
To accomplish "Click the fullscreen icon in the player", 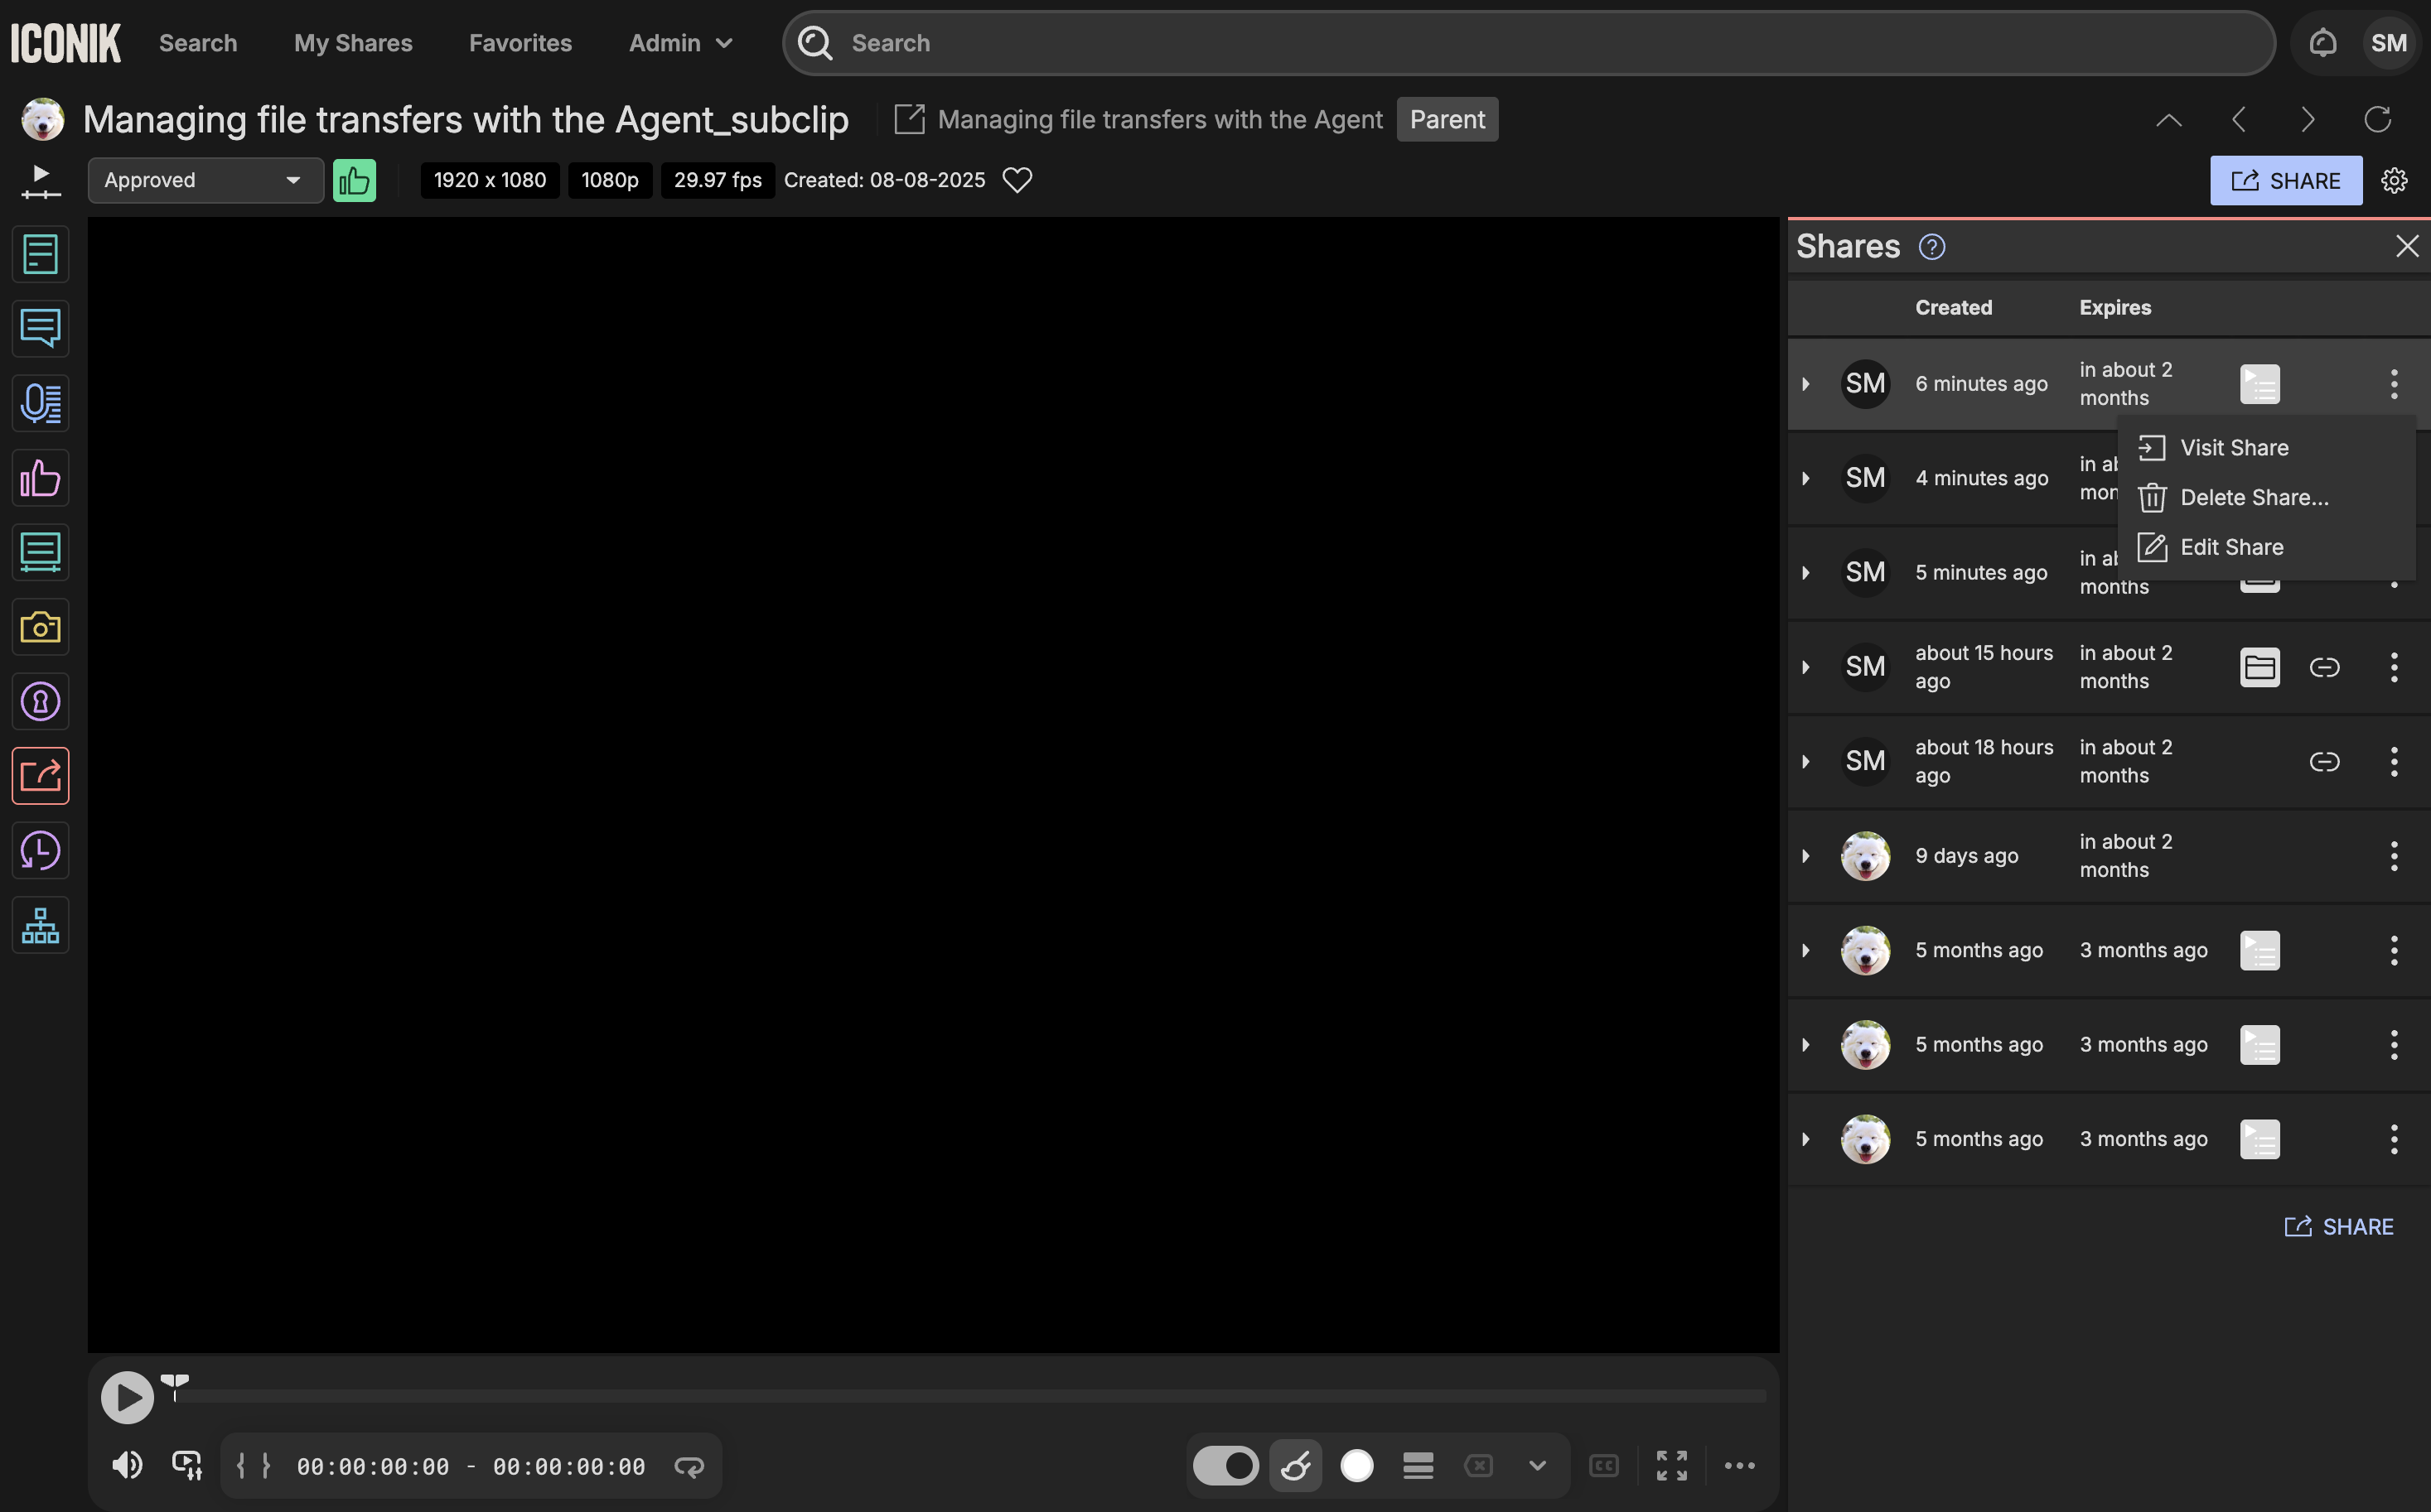I will tap(1670, 1465).
